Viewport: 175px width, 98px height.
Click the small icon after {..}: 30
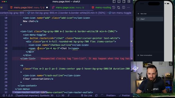pos(69,96)
